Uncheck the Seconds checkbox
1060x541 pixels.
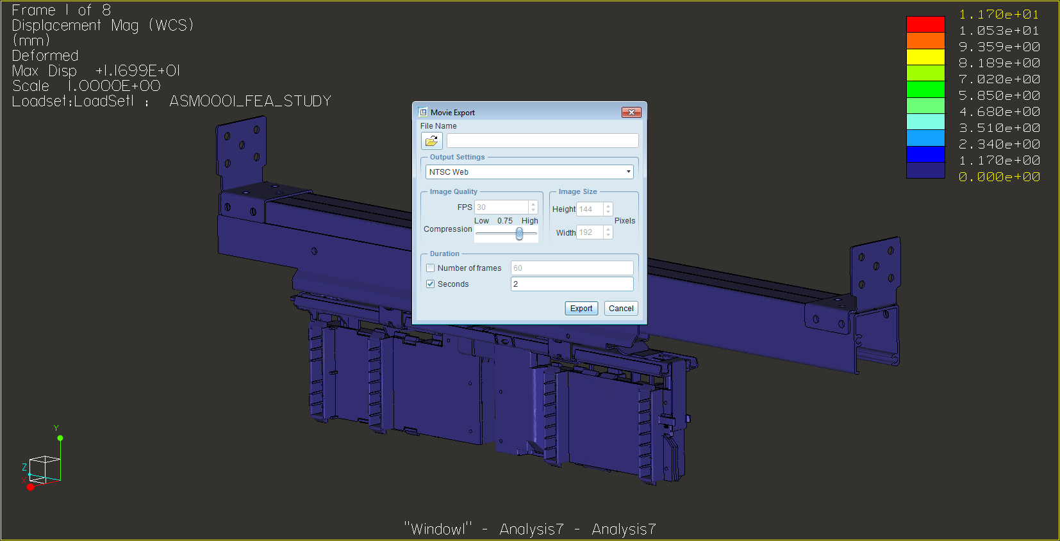[x=431, y=284]
